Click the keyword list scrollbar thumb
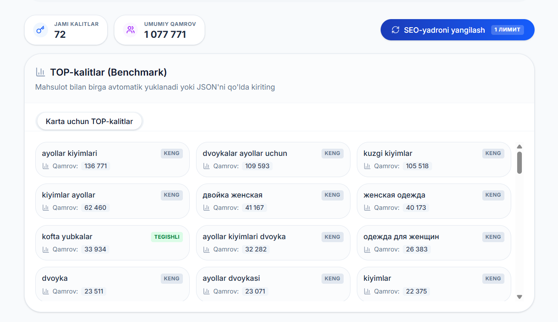Viewport: 558px width, 322px height. pos(519,163)
